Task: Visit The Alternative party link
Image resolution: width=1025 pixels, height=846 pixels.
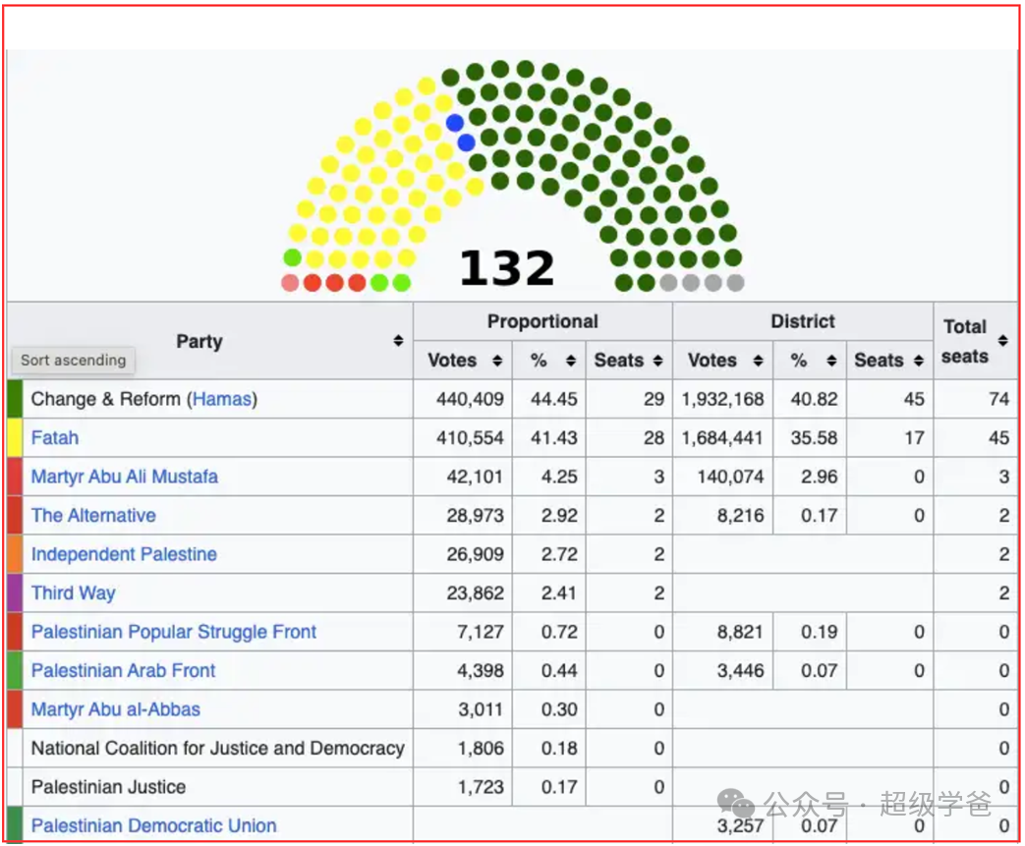Action: point(93,515)
